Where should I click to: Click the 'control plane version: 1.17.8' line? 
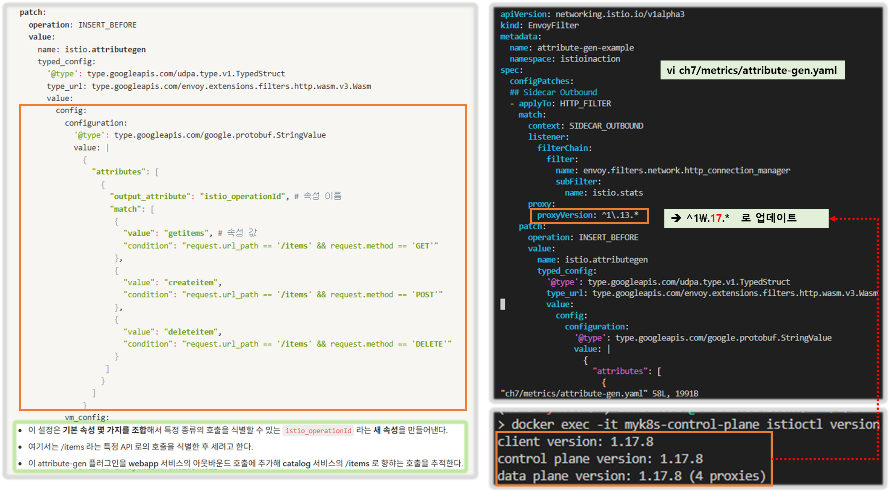(x=600, y=459)
